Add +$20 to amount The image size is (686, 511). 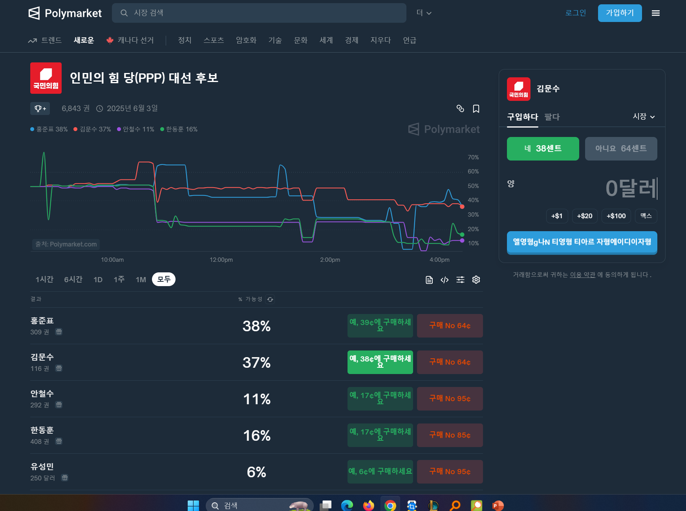[x=585, y=216]
